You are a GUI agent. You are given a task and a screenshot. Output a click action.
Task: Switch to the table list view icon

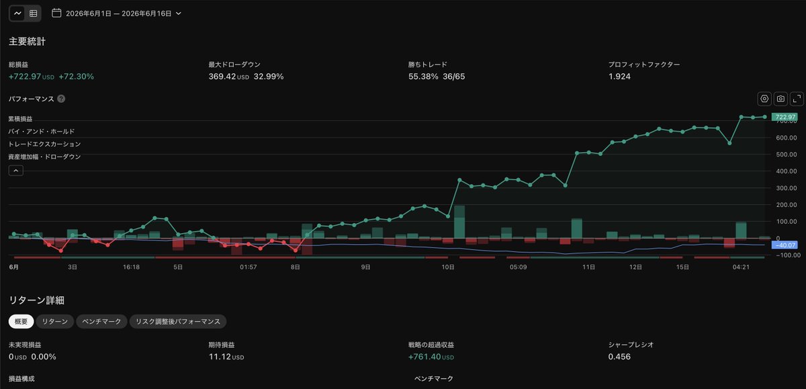click(33, 13)
